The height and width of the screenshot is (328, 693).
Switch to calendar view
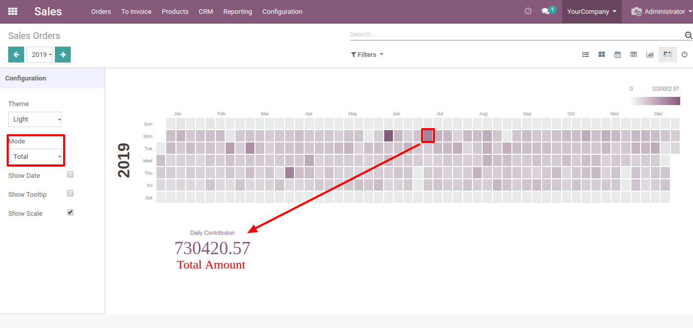pyautogui.click(x=618, y=55)
